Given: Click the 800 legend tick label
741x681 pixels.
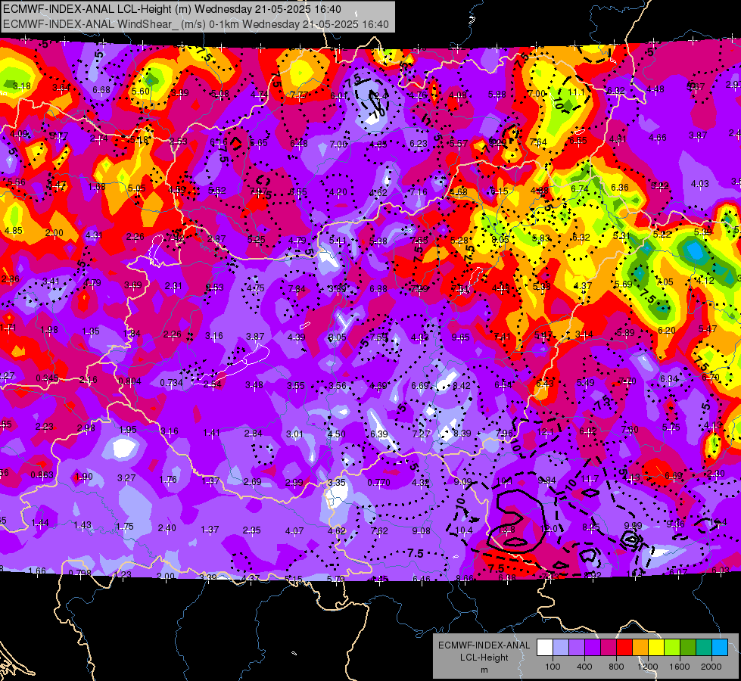Looking at the screenshot, I should (616, 667).
